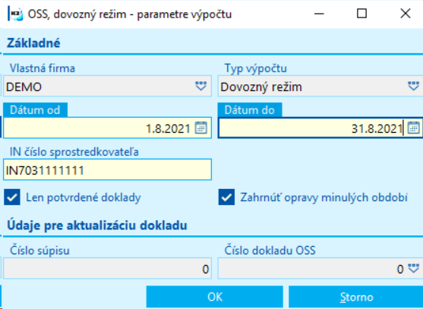Select the Dovozný režim value field
The image size is (423, 309).
click(320, 87)
